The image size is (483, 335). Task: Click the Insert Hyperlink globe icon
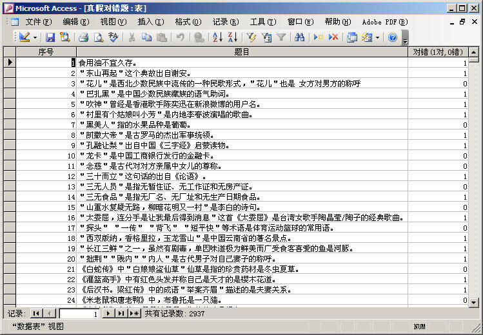tap(199, 37)
